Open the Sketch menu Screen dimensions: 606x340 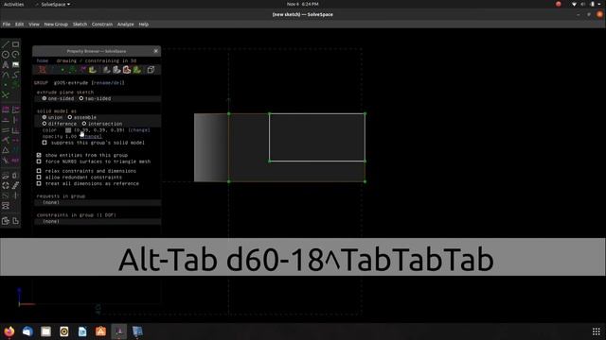(x=80, y=25)
